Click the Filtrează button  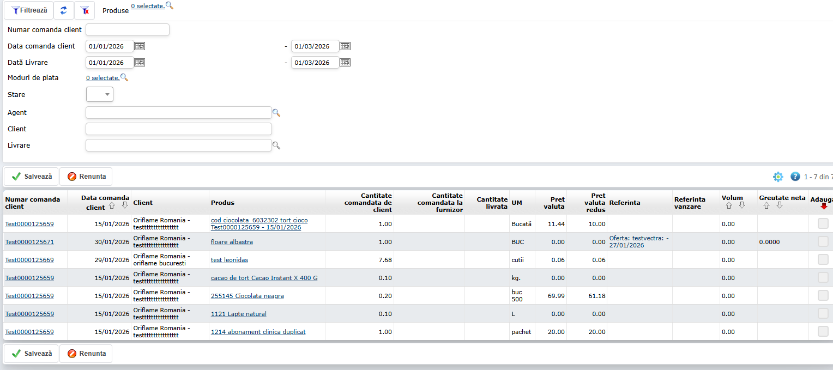(x=29, y=10)
